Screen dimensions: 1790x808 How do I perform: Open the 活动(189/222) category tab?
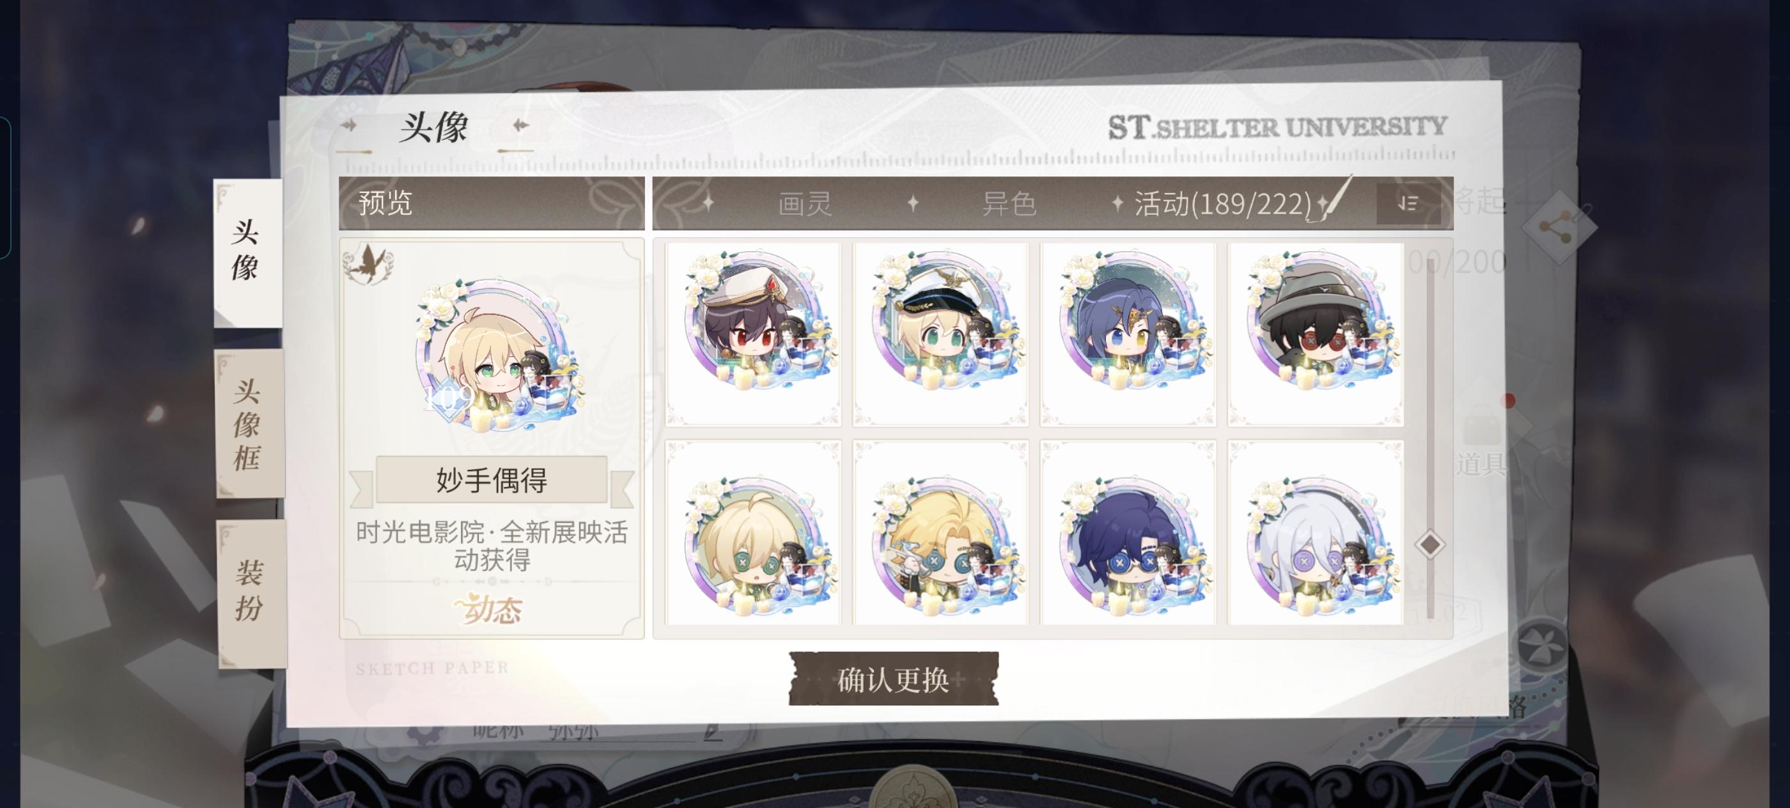coord(1222,203)
